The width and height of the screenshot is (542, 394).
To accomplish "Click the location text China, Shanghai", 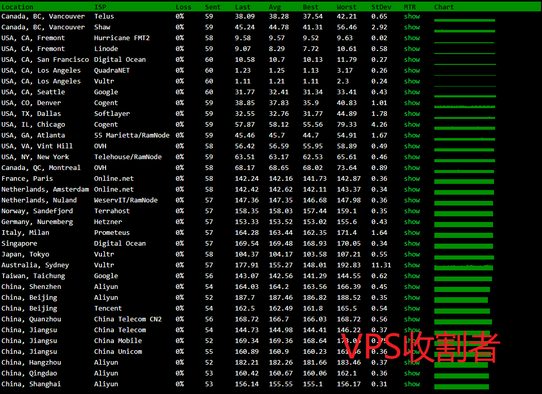I will (x=31, y=384).
